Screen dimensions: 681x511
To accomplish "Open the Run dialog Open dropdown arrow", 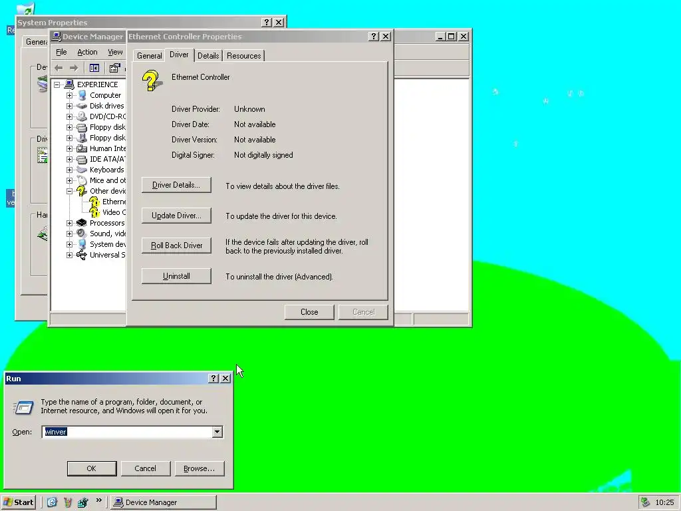I will click(217, 432).
